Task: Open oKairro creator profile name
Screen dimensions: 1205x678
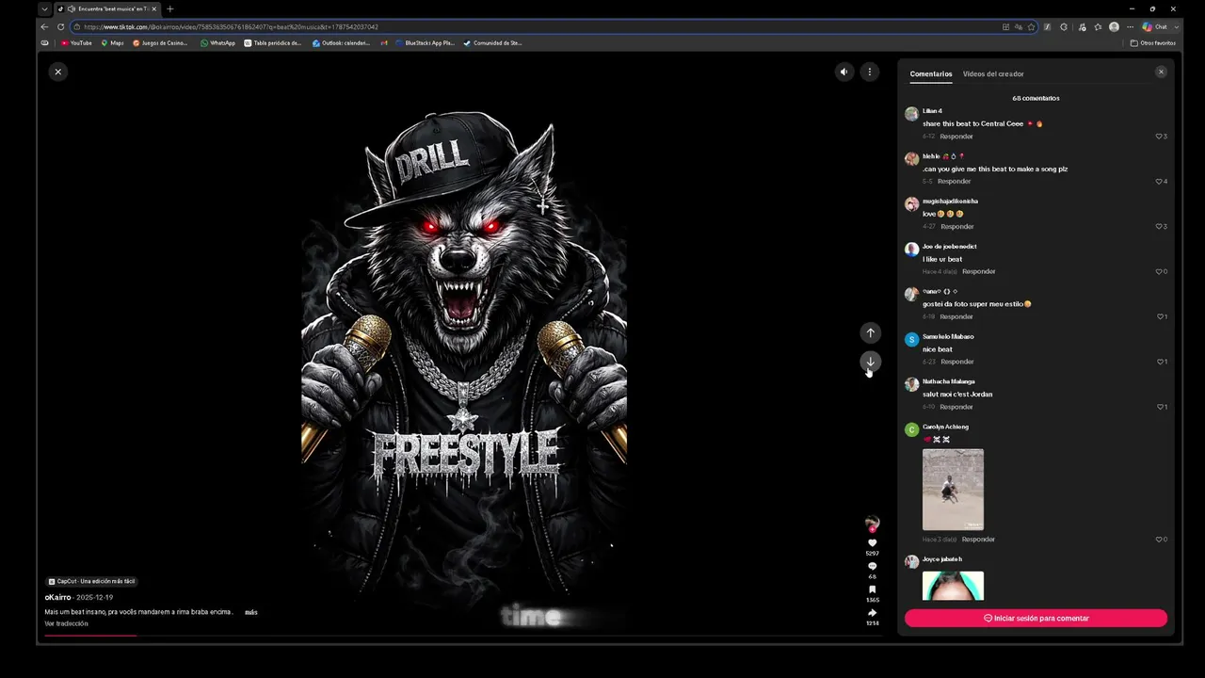Action: [x=58, y=598]
